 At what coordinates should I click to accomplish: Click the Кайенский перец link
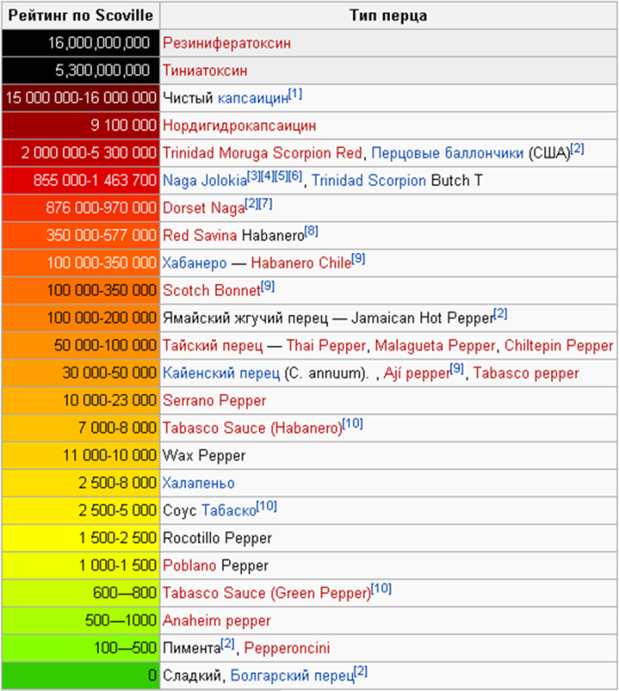point(221,373)
